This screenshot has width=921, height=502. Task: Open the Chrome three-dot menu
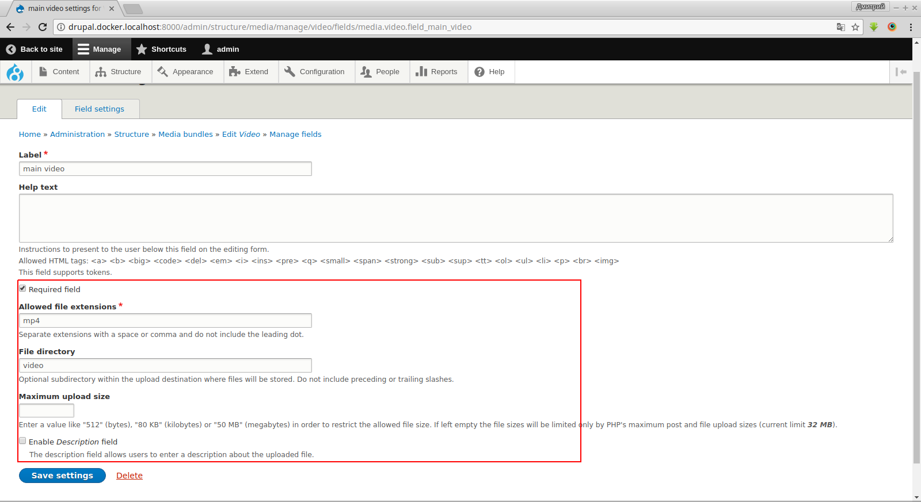(911, 27)
